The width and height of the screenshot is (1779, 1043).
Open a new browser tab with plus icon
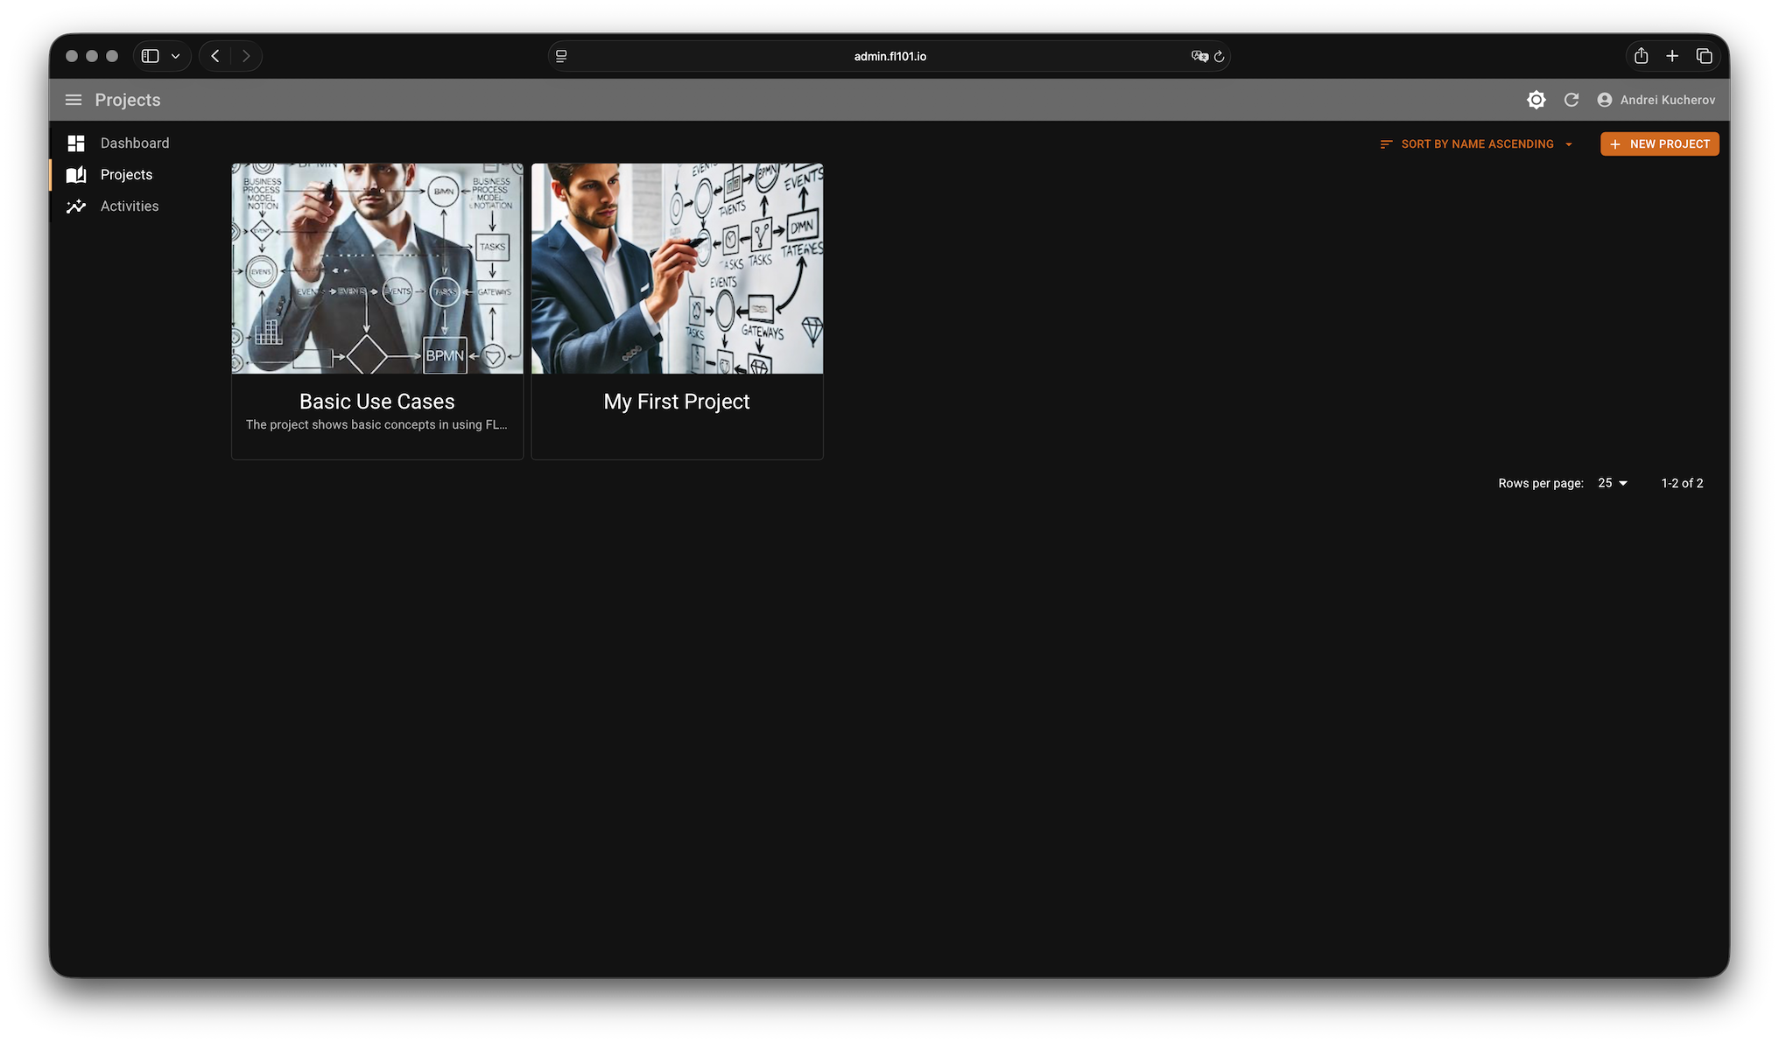[1672, 56]
